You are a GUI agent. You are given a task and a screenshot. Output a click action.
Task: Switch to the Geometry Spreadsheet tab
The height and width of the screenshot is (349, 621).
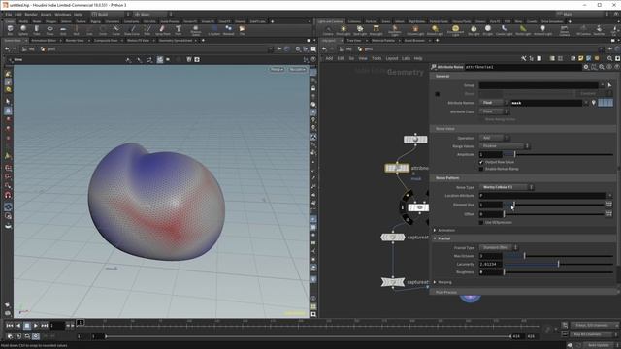point(176,41)
